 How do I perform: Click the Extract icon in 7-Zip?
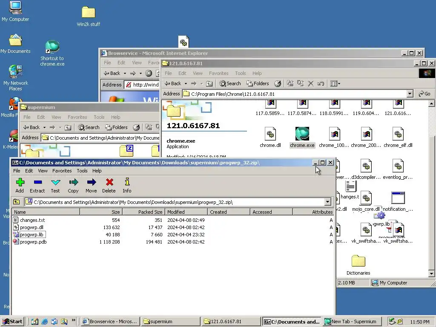point(37,185)
